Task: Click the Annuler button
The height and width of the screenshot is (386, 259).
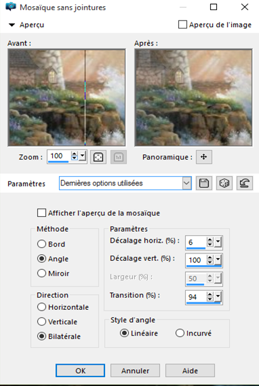Action: point(136,370)
